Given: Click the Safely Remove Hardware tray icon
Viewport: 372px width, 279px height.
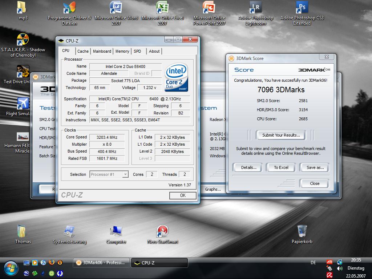Looking at the screenshot, I should 329,268.
